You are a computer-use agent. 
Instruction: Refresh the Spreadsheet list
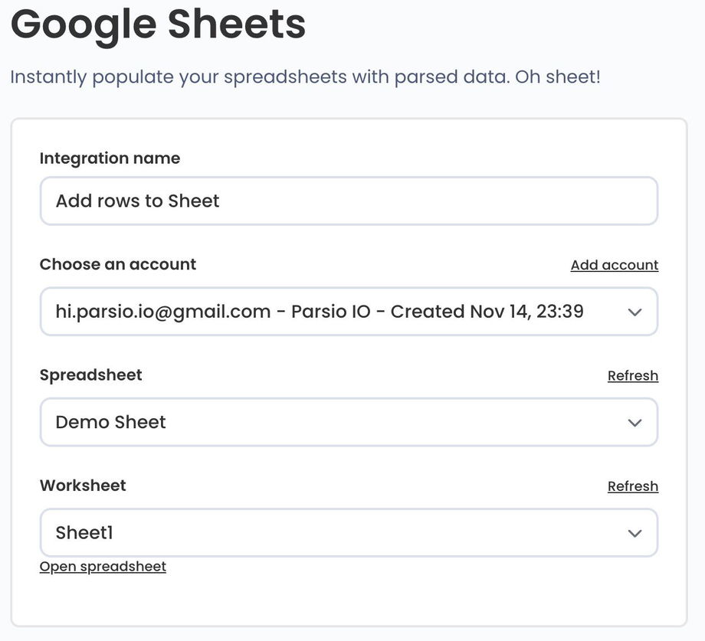tap(633, 374)
